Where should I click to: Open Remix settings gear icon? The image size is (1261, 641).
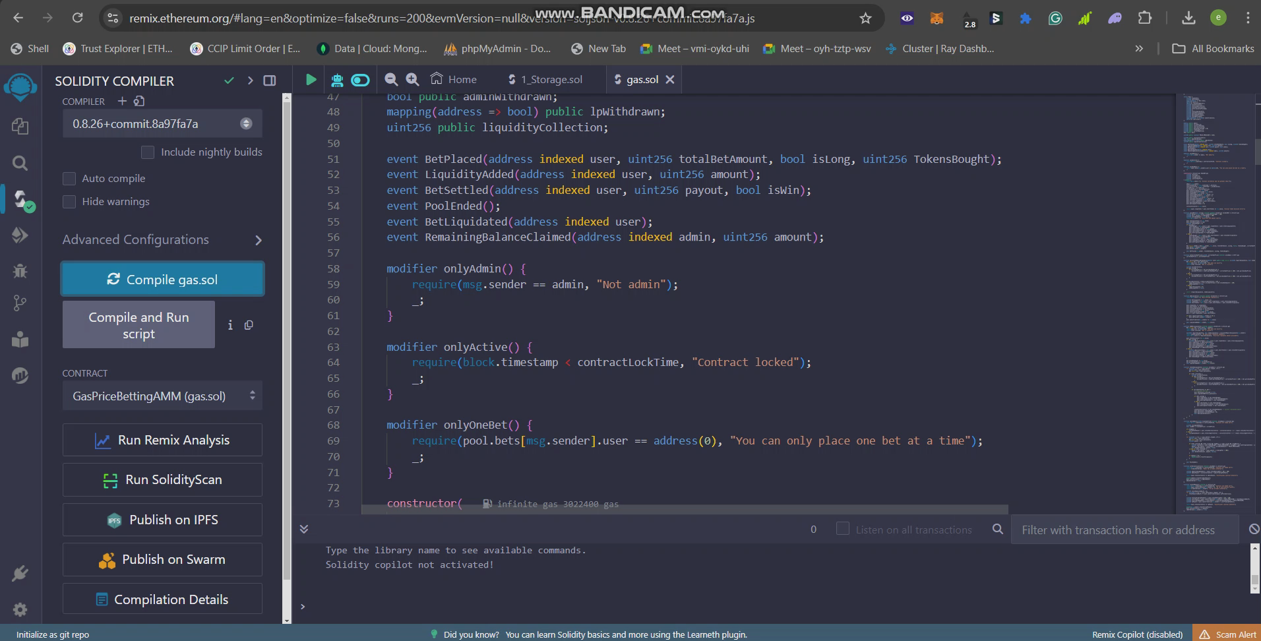[20, 609]
